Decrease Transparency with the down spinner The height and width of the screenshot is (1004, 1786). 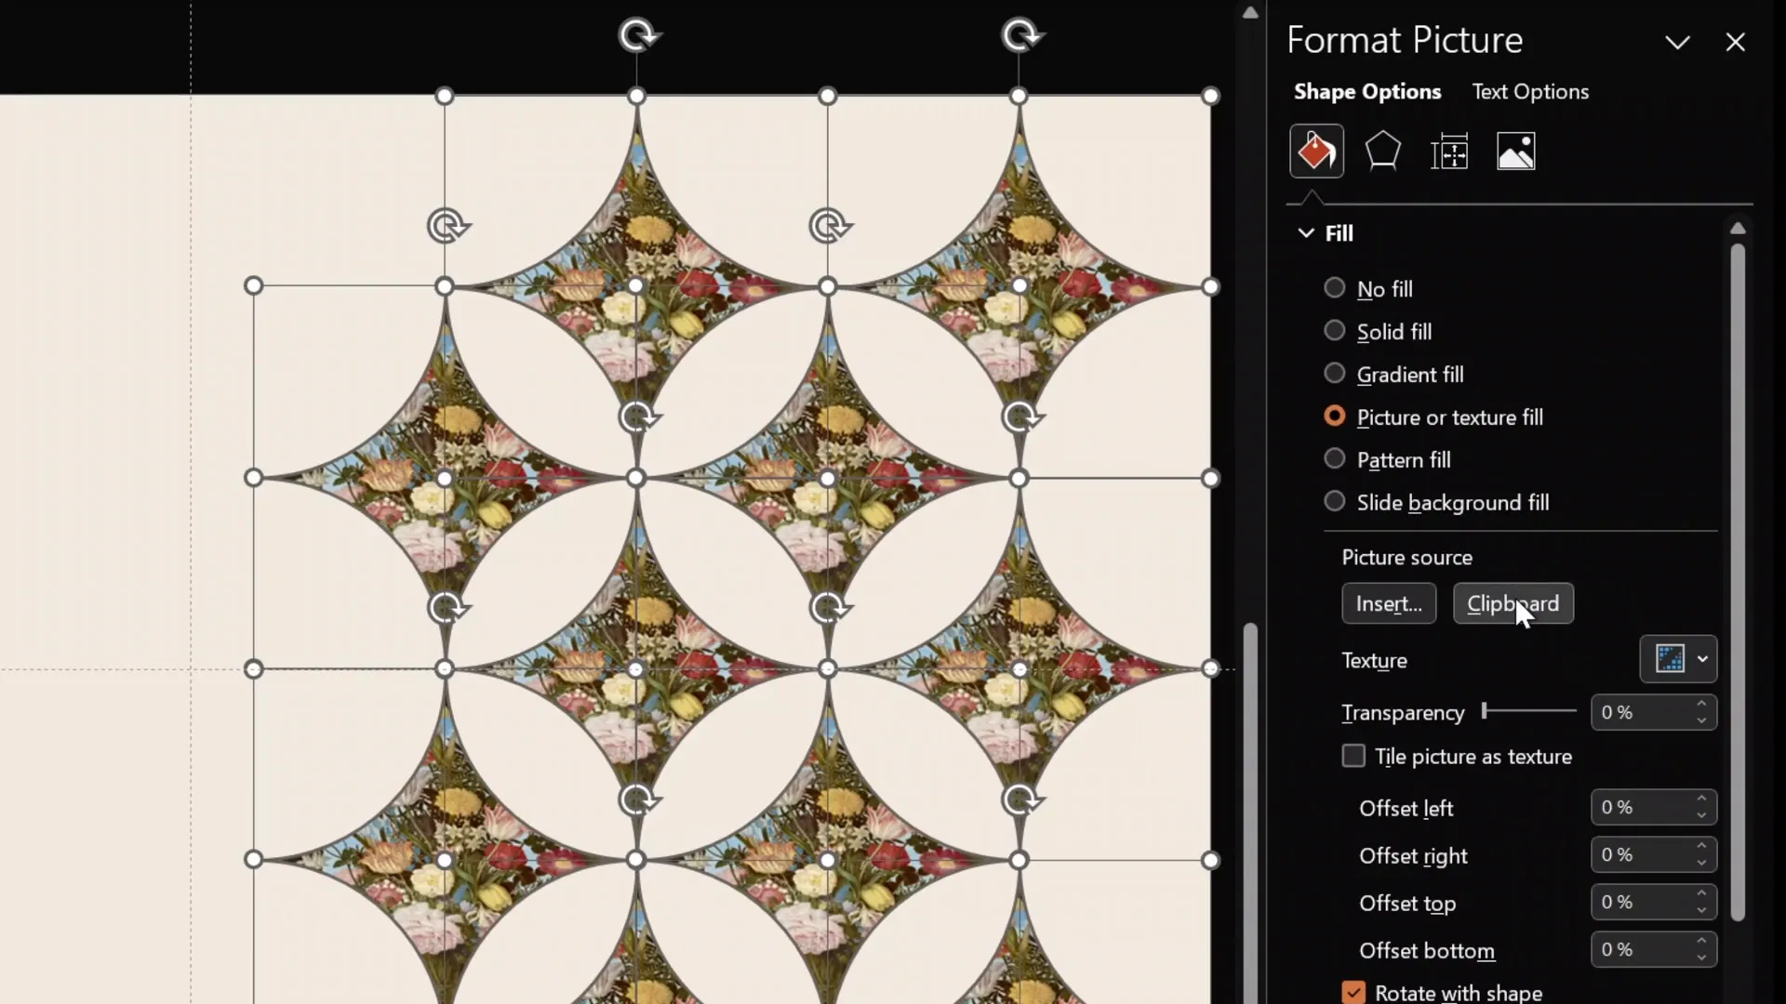point(1701,721)
